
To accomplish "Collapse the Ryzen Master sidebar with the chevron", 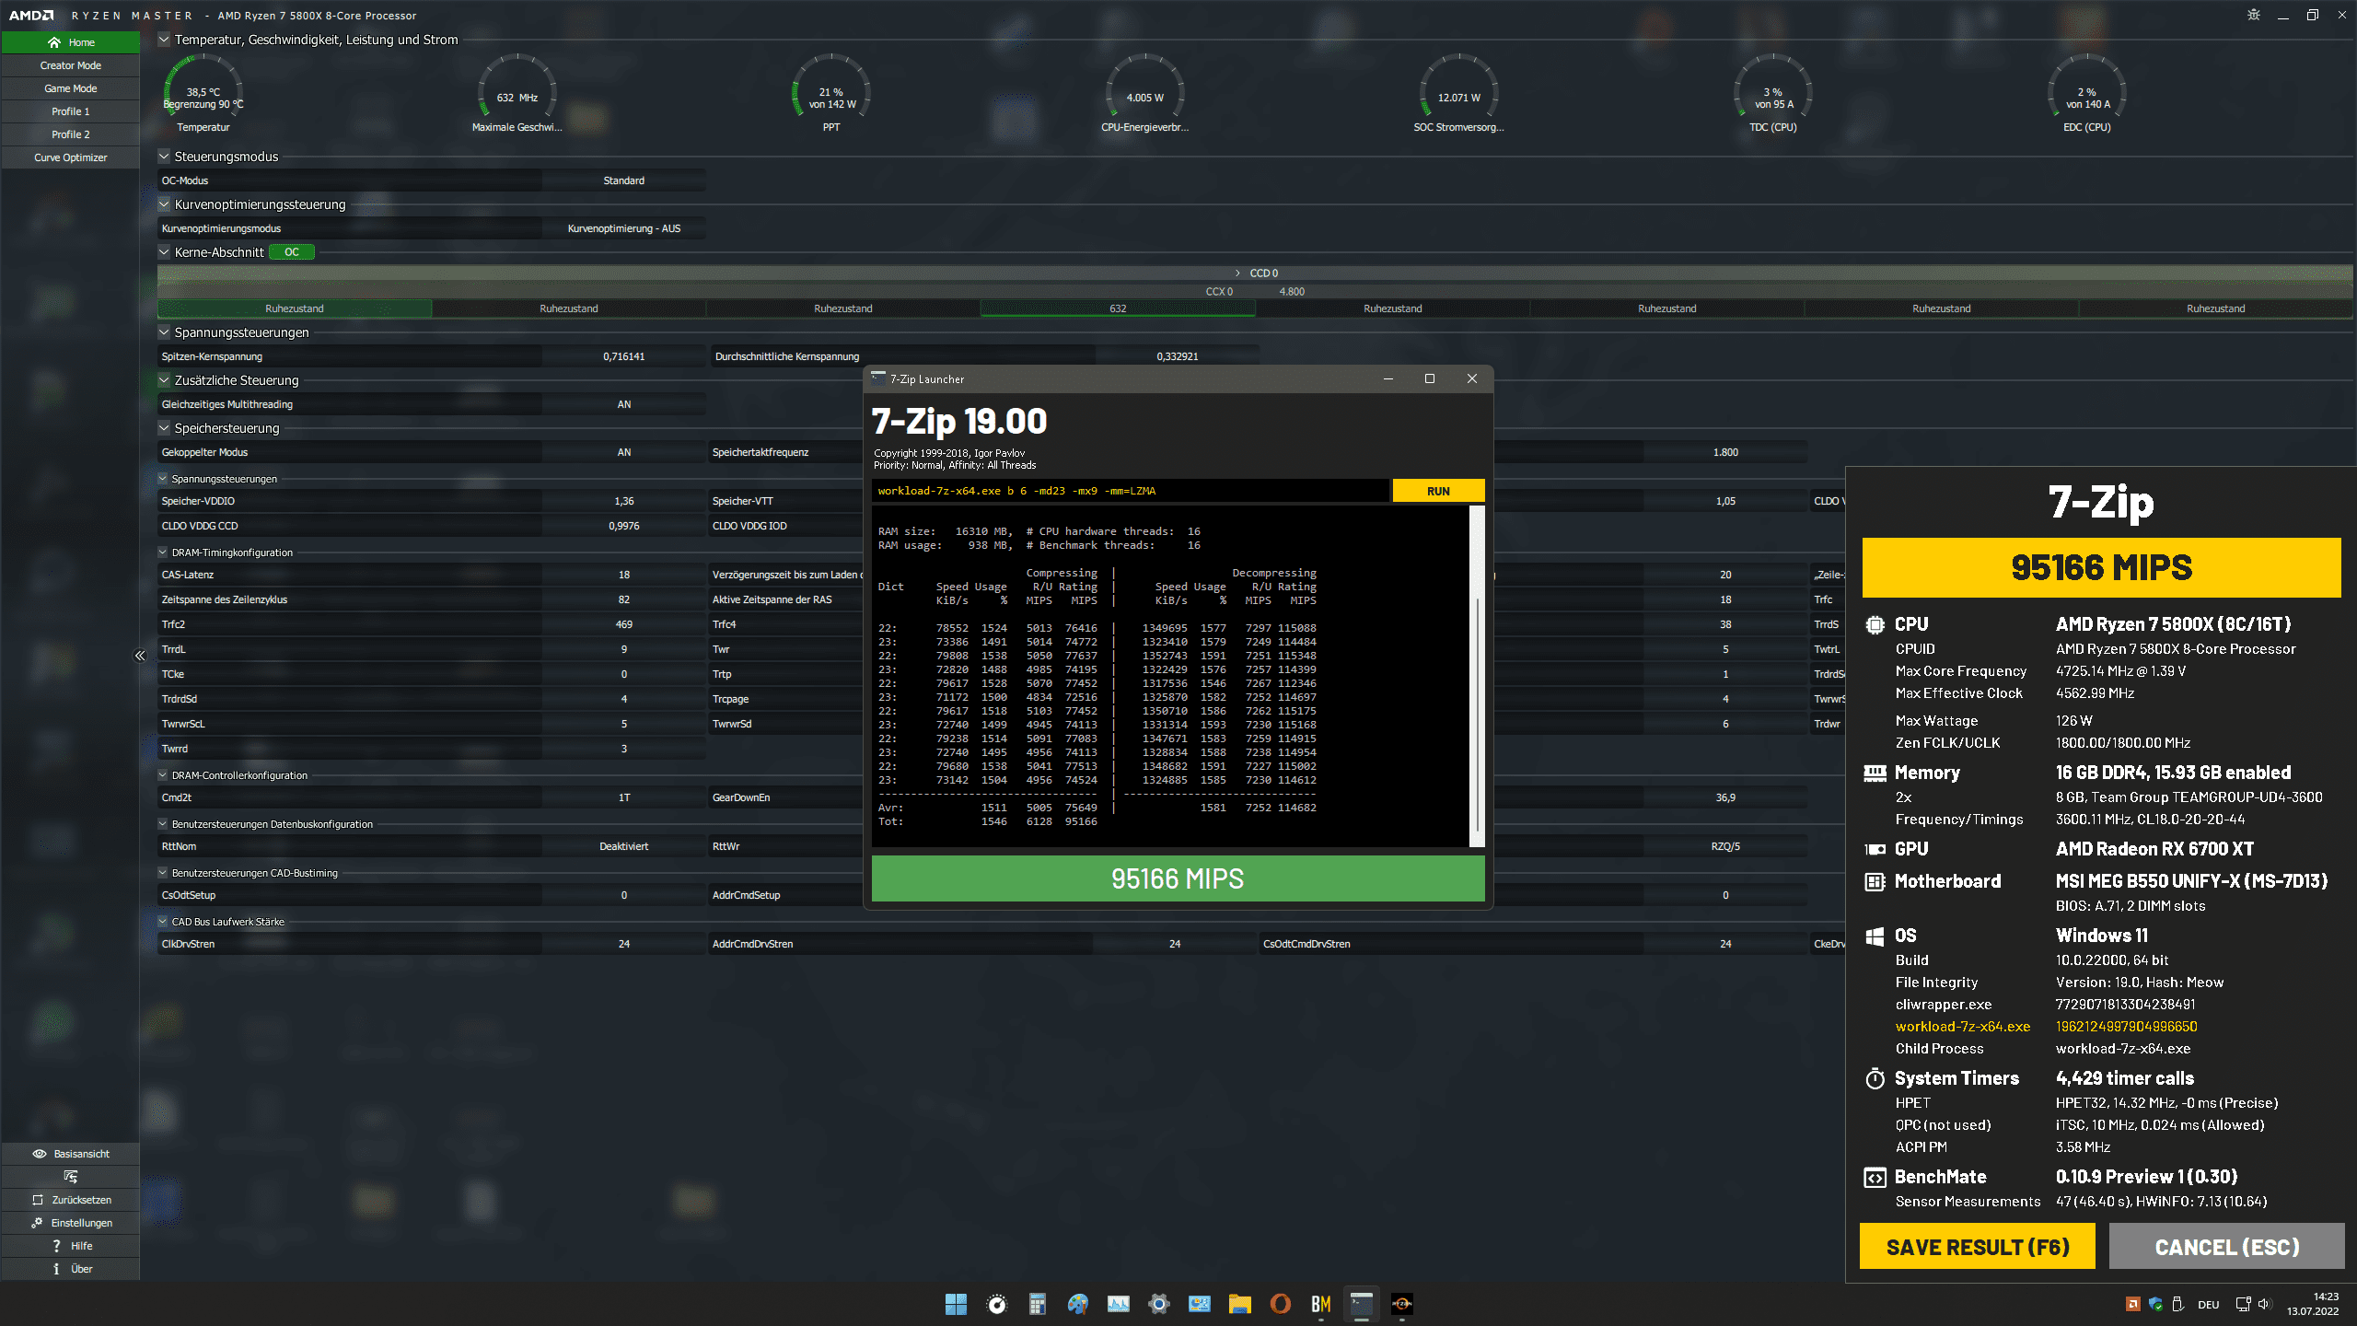I will (x=140, y=656).
